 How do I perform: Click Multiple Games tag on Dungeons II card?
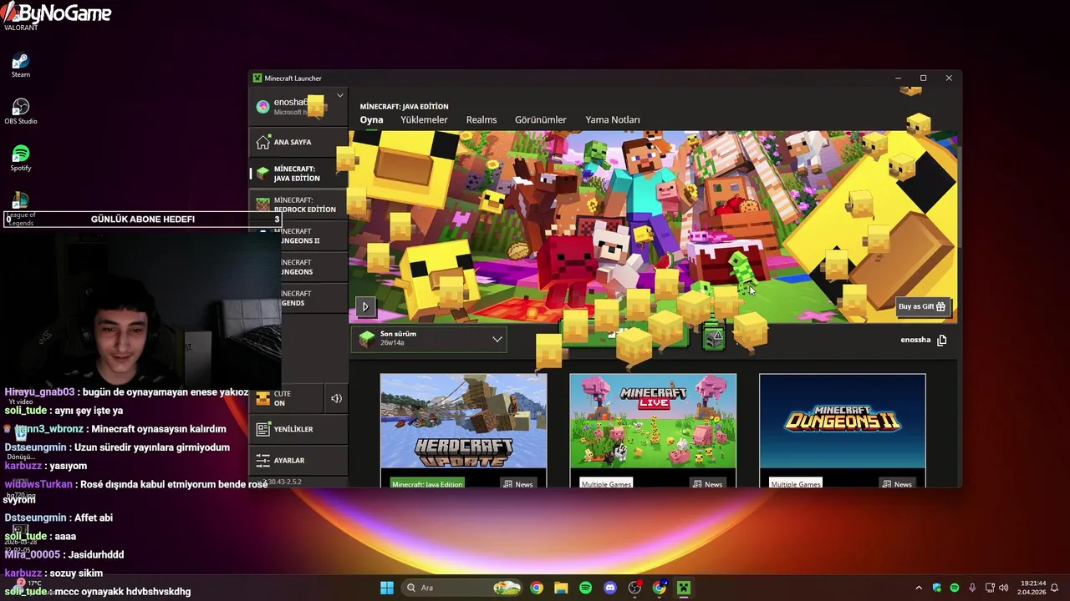coord(796,484)
